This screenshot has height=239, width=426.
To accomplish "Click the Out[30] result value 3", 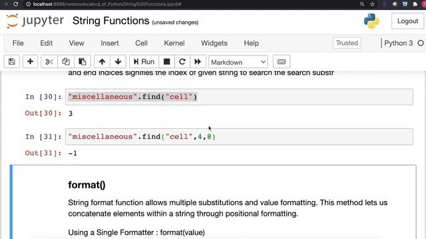I will pyautogui.click(x=71, y=114).
